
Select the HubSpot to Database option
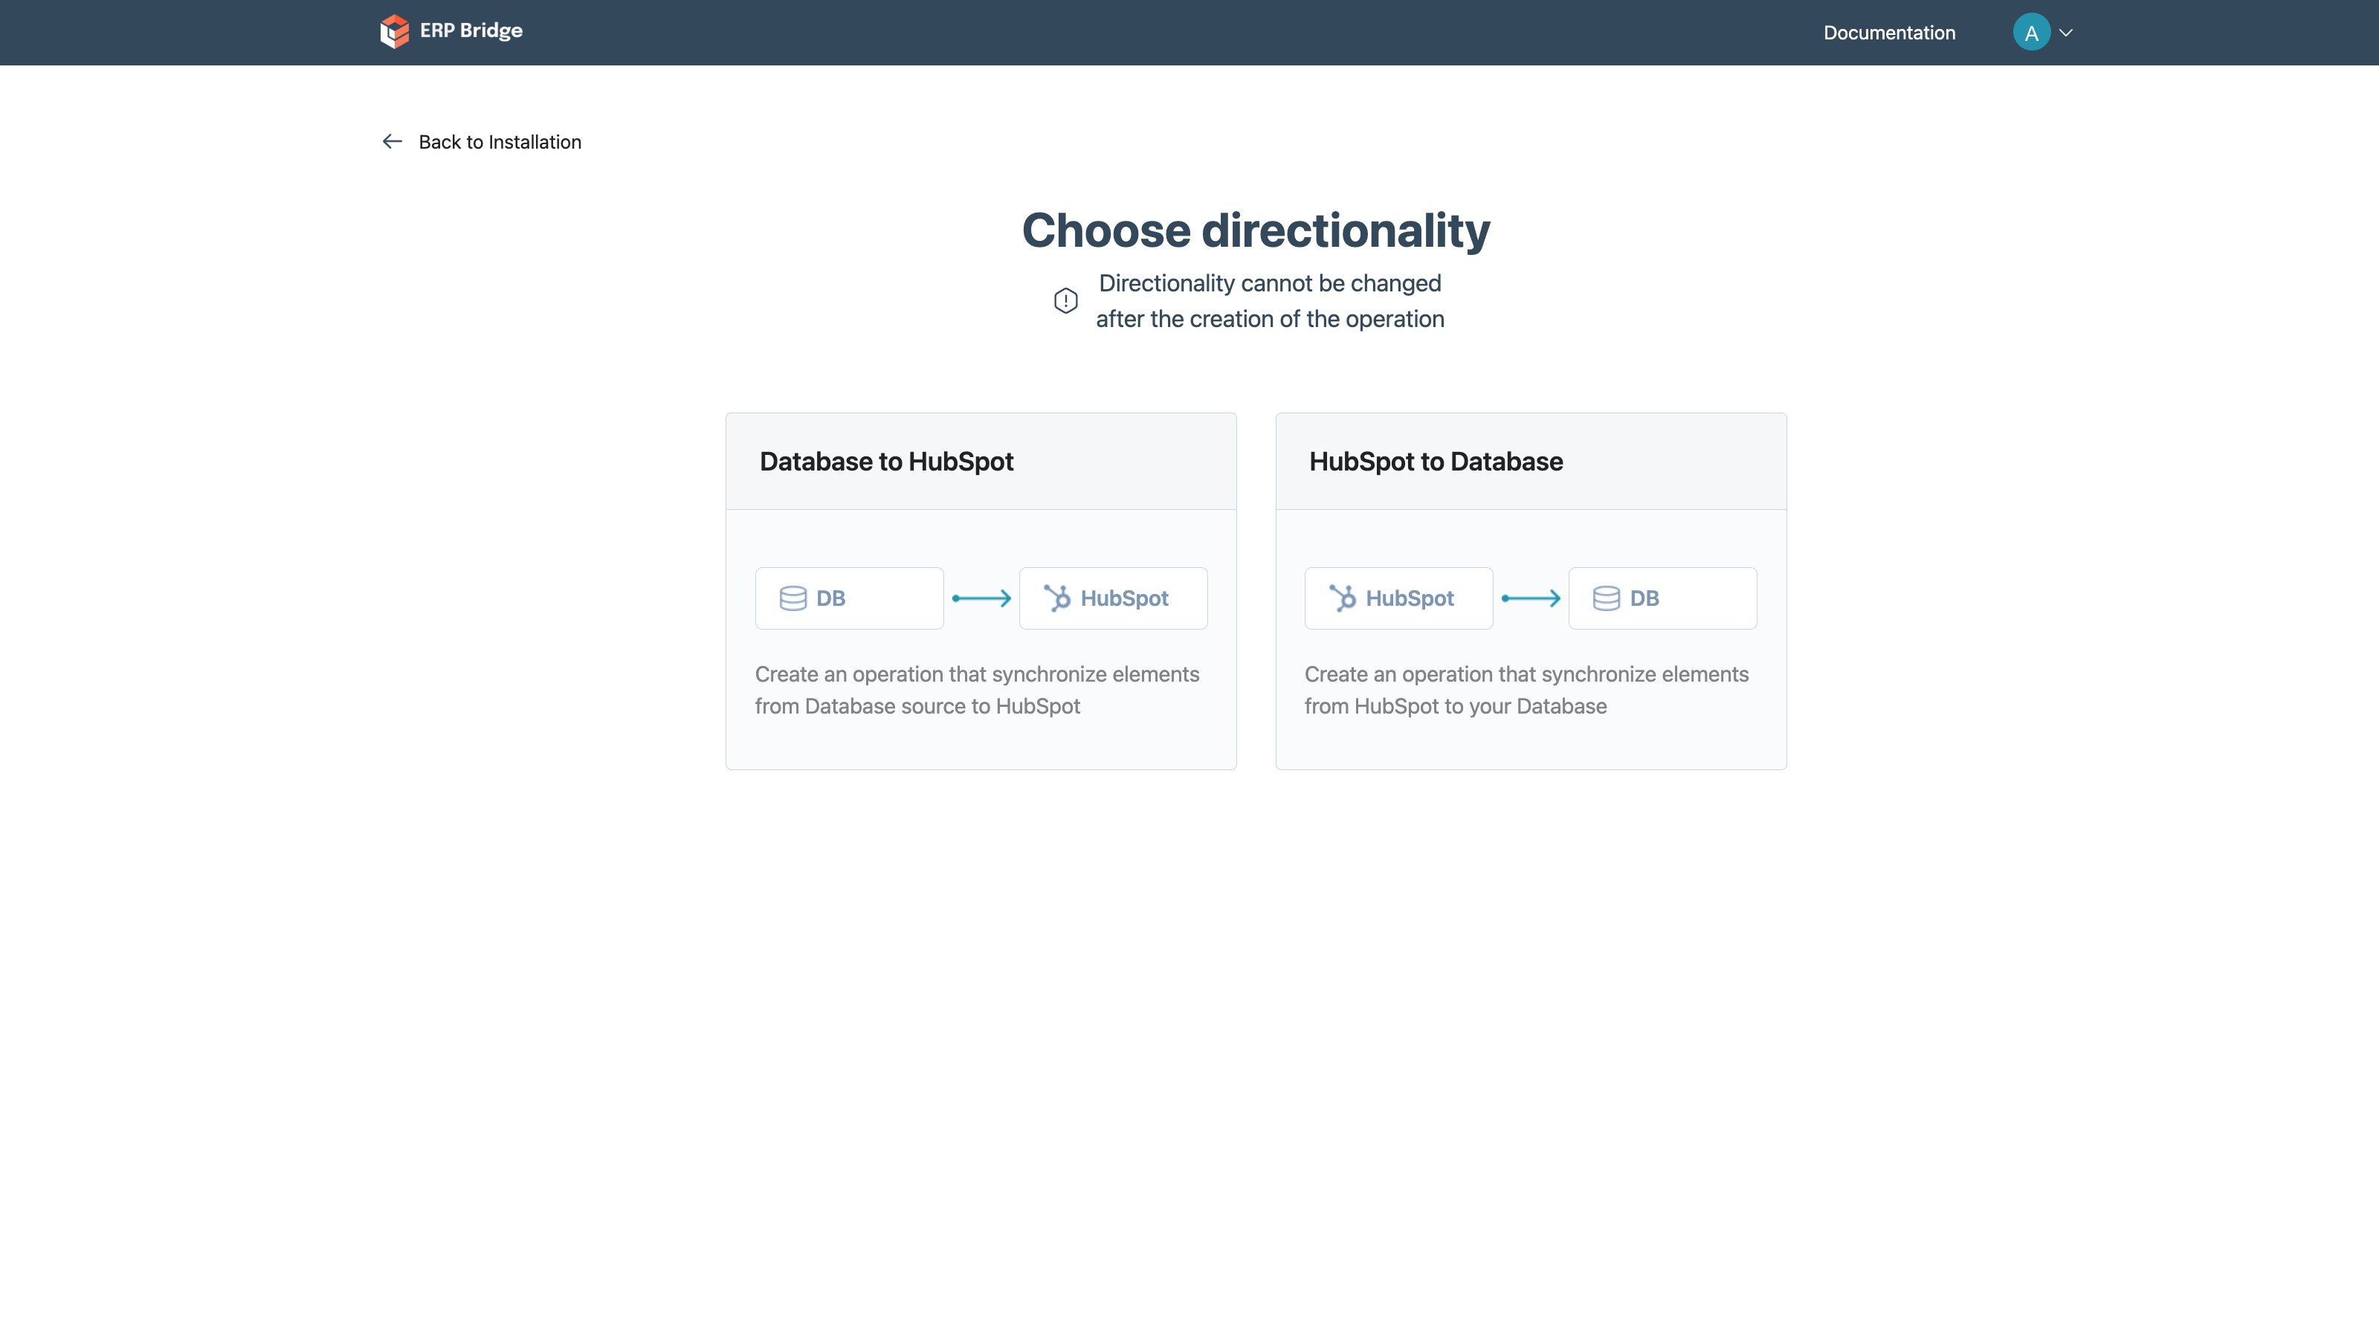(1530, 591)
